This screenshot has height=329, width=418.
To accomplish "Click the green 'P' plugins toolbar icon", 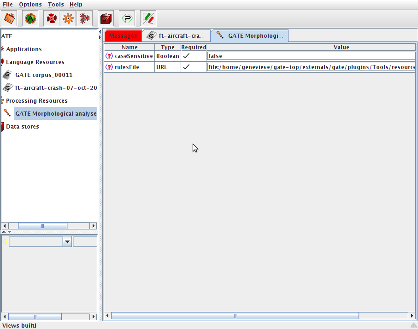I will 127,18.
